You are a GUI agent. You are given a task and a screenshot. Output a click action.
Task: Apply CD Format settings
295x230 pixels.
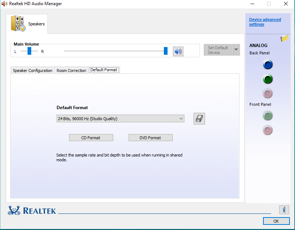91,137
